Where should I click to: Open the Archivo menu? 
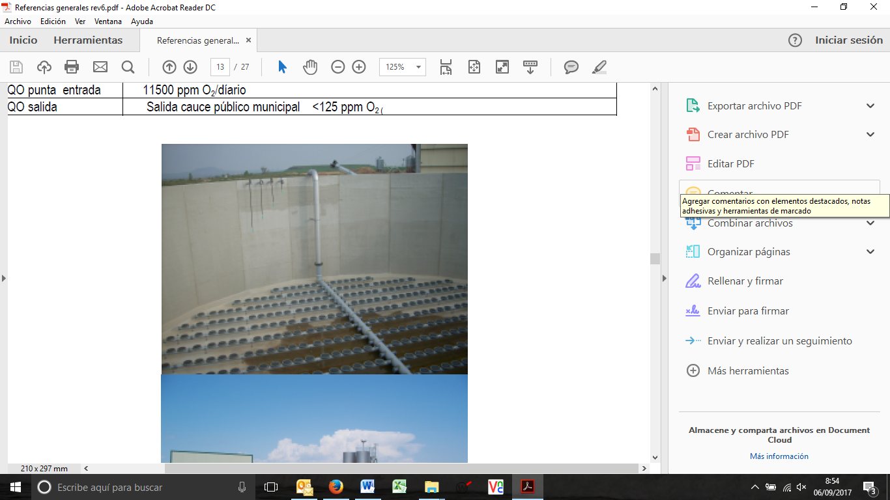click(18, 21)
